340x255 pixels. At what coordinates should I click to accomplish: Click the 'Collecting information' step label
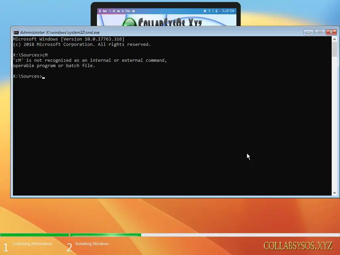tap(32, 244)
